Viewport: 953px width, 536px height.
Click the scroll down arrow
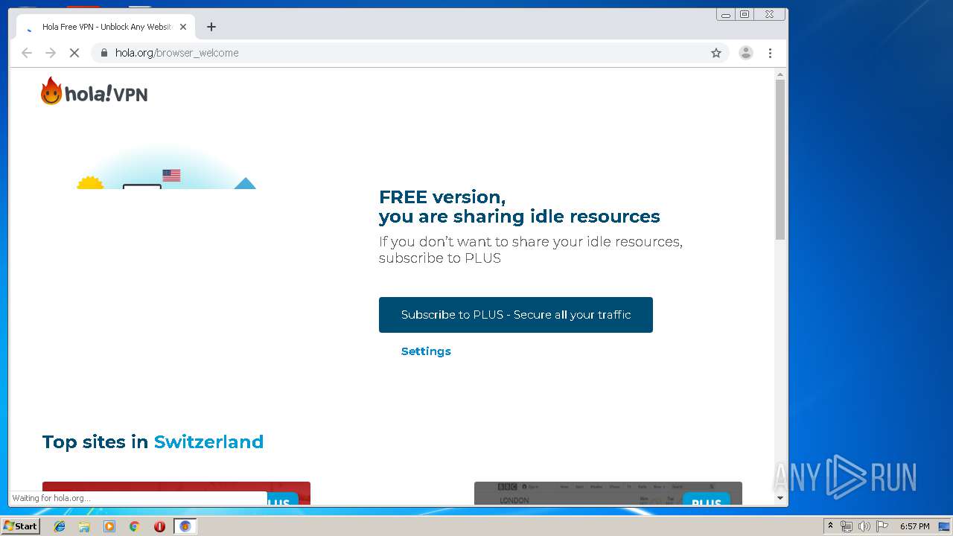780,498
